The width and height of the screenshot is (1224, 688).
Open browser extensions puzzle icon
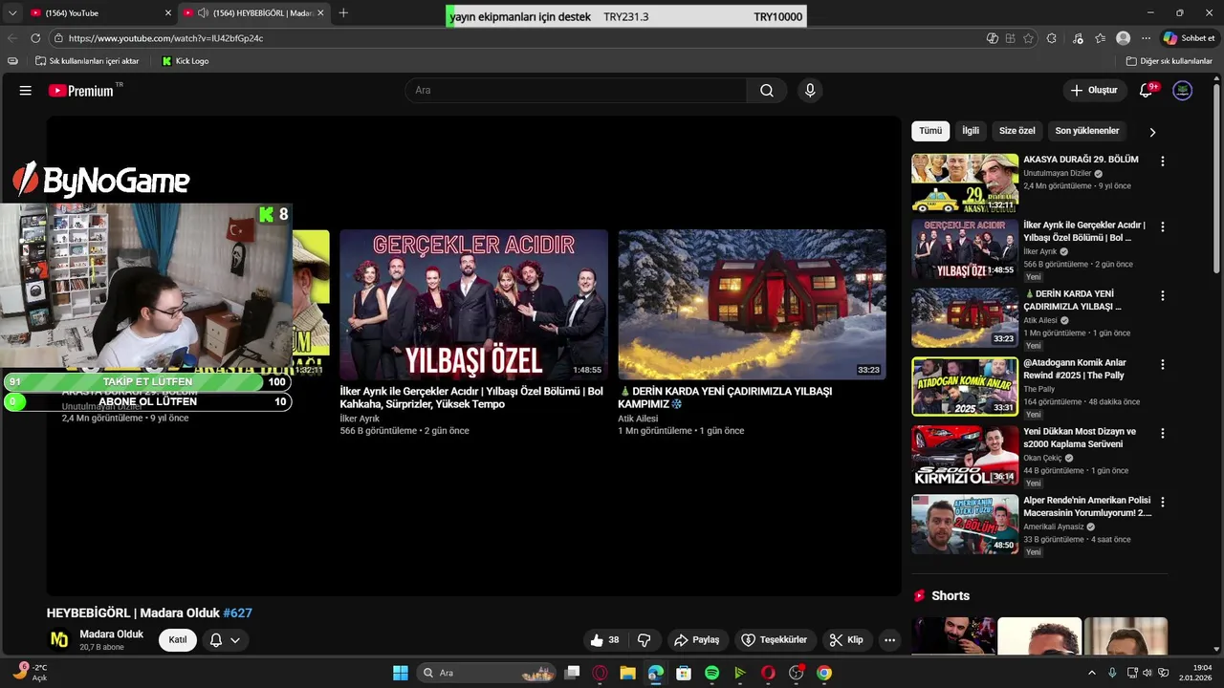coord(1052,38)
